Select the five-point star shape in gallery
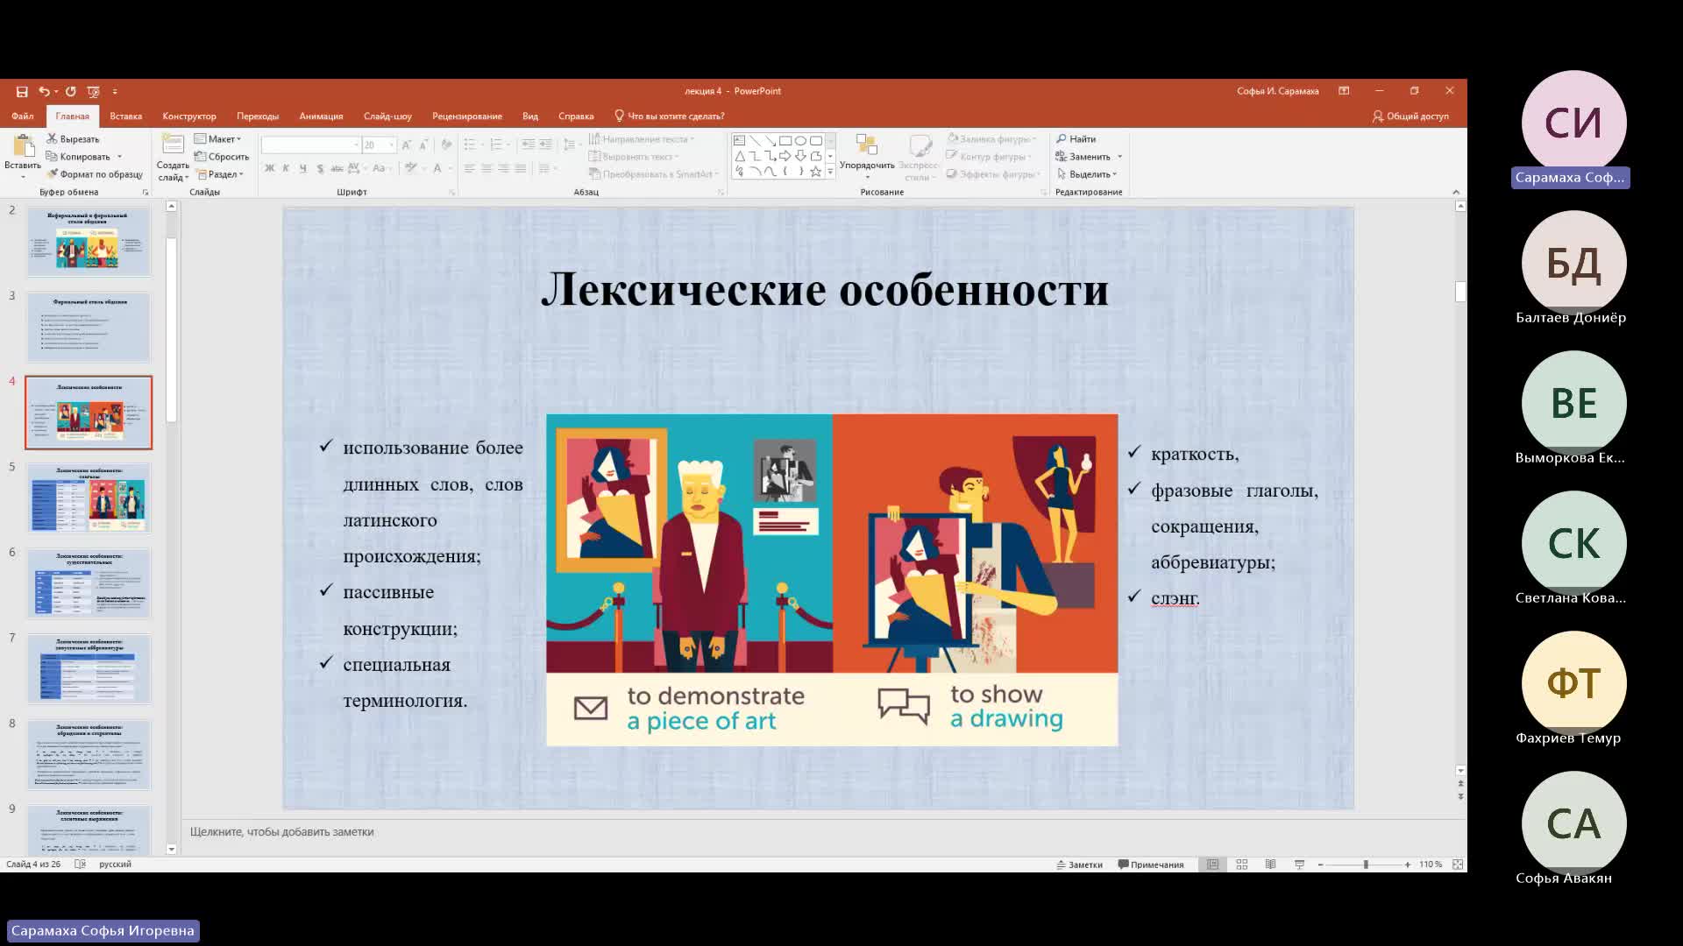This screenshot has width=1683, height=946. pos(815,172)
